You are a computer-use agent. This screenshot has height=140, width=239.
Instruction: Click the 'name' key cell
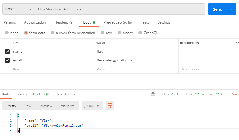pos(53,52)
